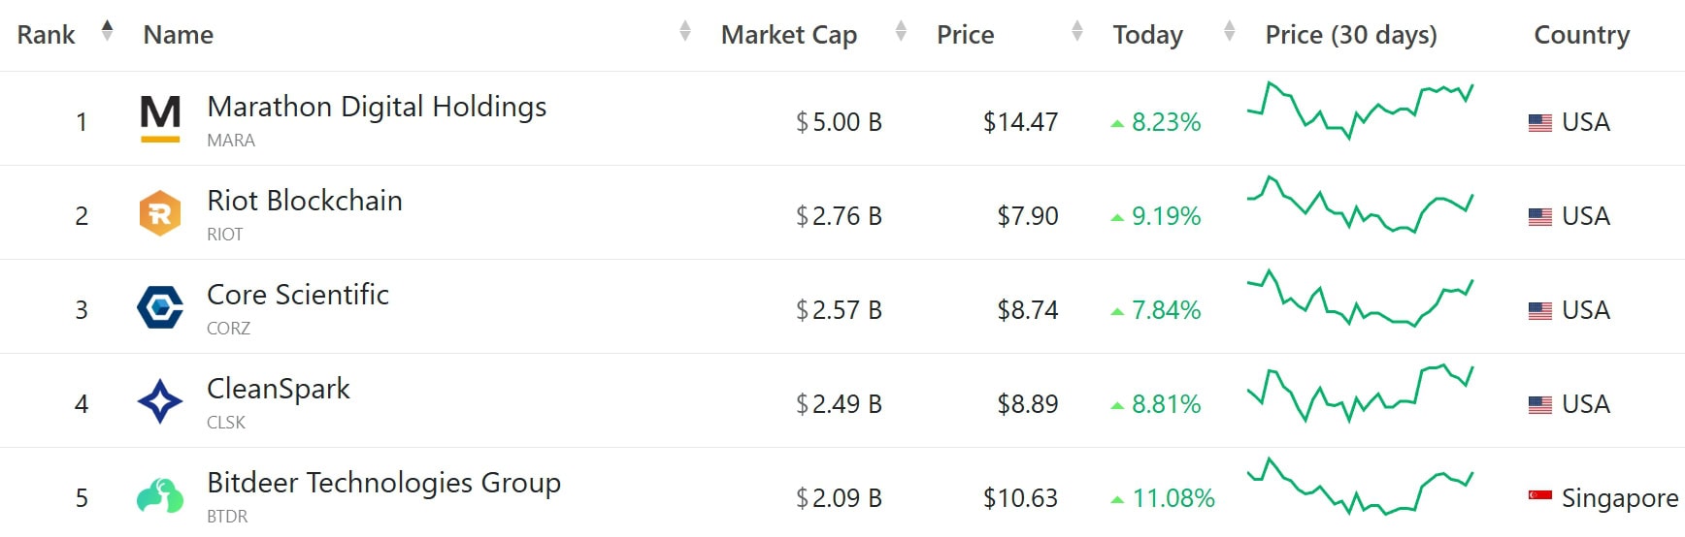Screen dimensions: 1685x537
Task: Click the Price (30 days) column header
Action: 1351,35
